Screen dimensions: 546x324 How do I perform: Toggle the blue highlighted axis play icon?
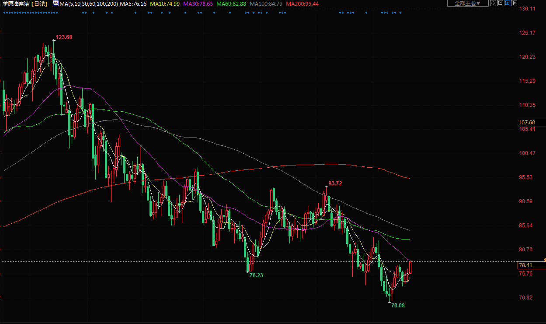(x=507, y=4)
